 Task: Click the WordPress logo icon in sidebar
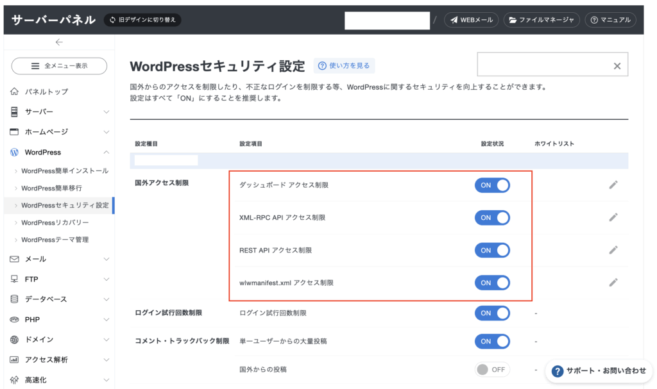14,152
